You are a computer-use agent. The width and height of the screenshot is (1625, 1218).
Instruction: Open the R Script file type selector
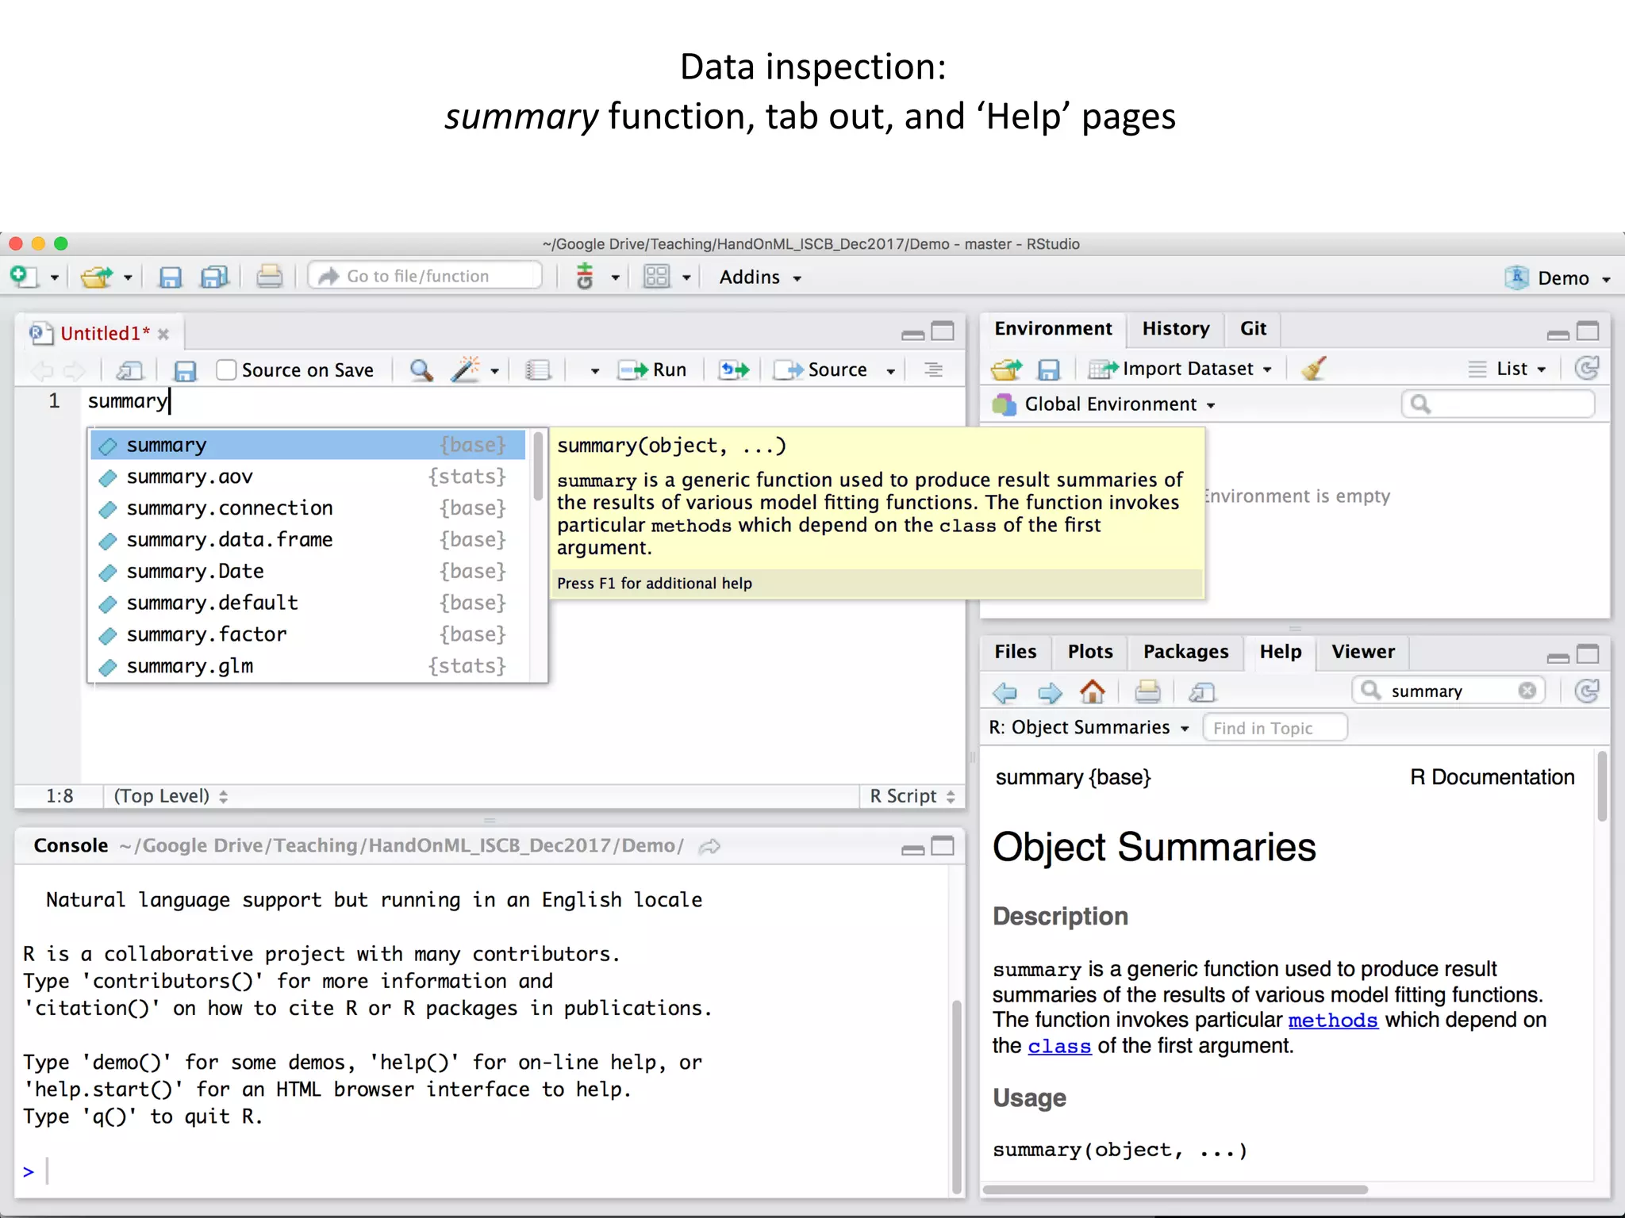point(912,796)
